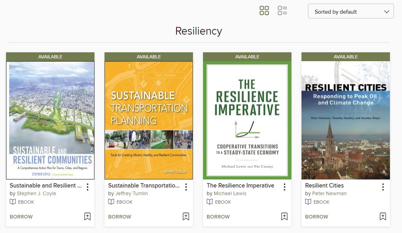Open the options menu for Sustainable and Resilient Communities
Screen dimensions: 402x233
pos(88,187)
